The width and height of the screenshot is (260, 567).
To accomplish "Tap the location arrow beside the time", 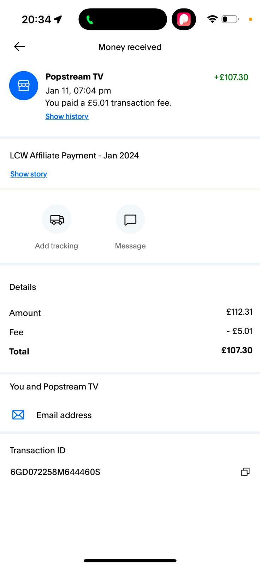I will 58,19.
